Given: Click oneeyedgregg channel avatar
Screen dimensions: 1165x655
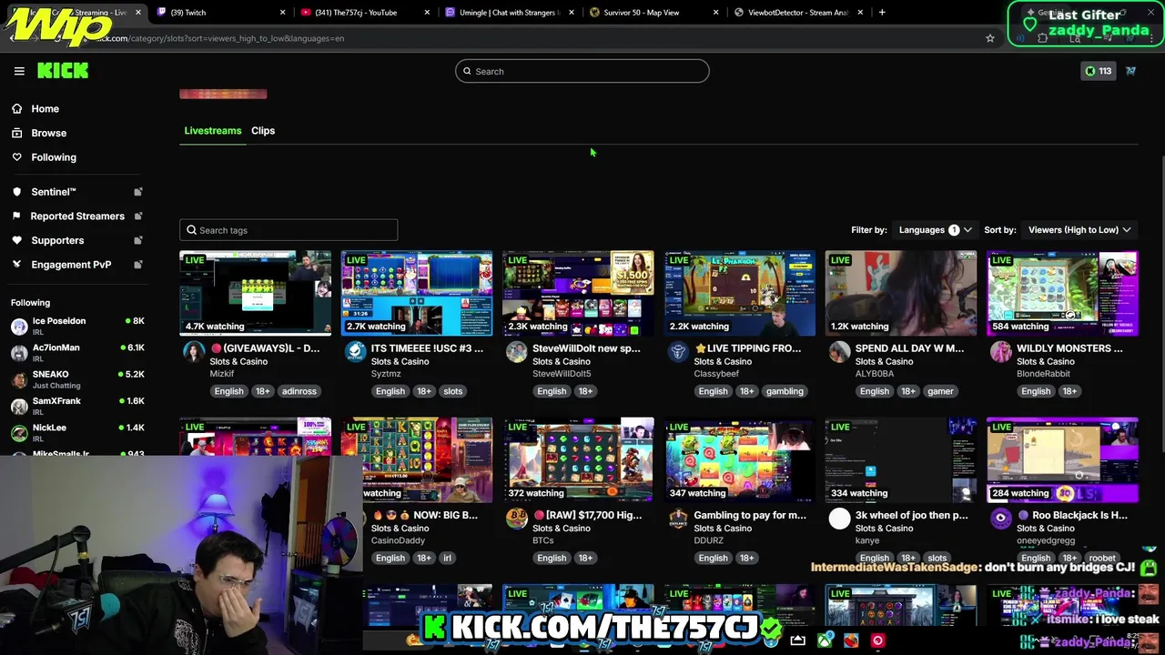Looking at the screenshot, I should pos(1001,519).
